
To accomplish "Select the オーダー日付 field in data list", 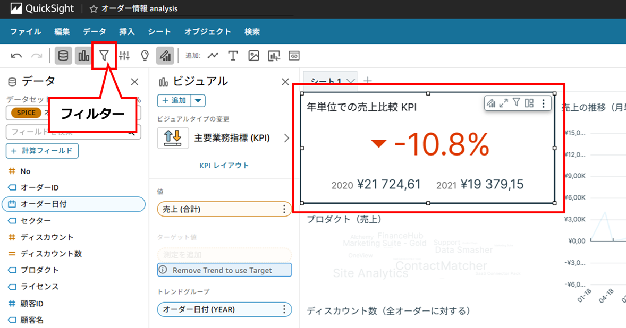I will coord(74,204).
